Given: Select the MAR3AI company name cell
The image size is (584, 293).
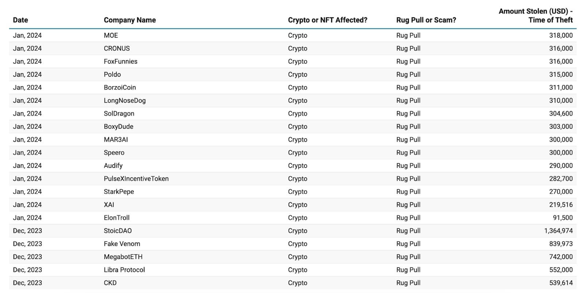Looking at the screenshot, I should (116, 140).
